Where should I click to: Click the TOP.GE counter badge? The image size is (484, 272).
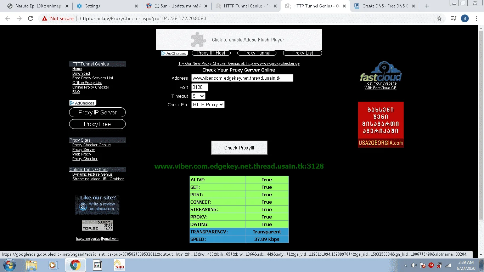97,225
